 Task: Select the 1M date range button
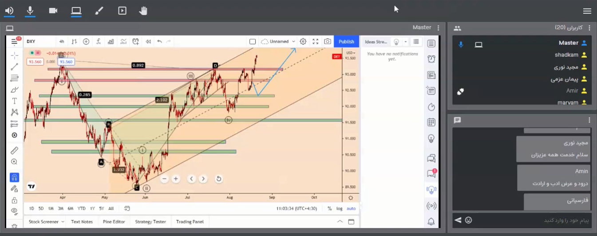click(51, 208)
